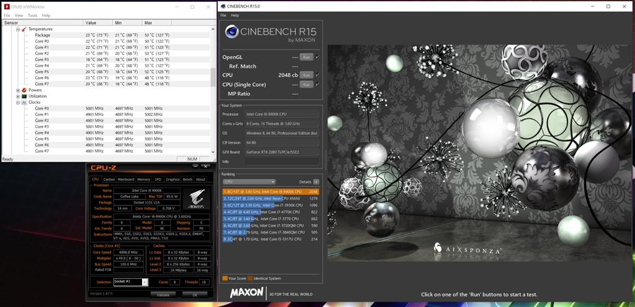635x307 pixels.
Task: Expand the Powers tree node
Action: 17,90
